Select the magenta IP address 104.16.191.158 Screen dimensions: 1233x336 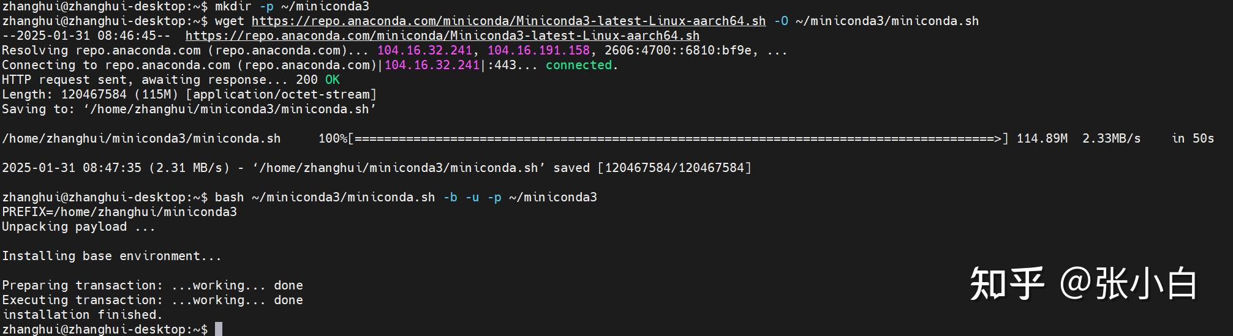538,50
